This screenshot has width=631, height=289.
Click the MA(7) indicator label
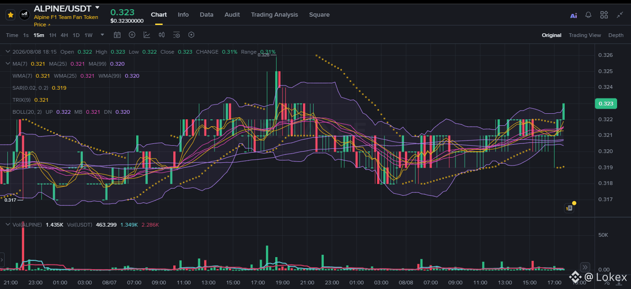click(x=20, y=64)
